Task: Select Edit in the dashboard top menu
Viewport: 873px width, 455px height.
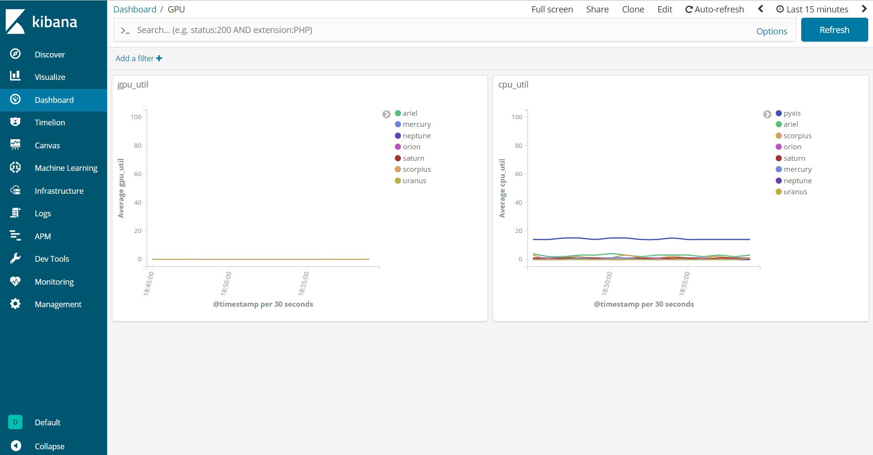Action: pyautogui.click(x=664, y=9)
